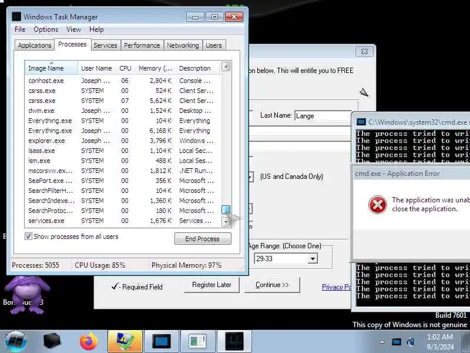Select the explorer.exe process
The height and width of the screenshot is (353, 470).
(x=123, y=141)
